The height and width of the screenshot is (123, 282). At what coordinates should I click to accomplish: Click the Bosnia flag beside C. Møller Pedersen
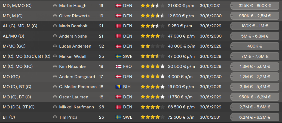pyautogui.click(x=119, y=87)
